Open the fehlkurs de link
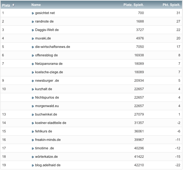 [44, 131]
